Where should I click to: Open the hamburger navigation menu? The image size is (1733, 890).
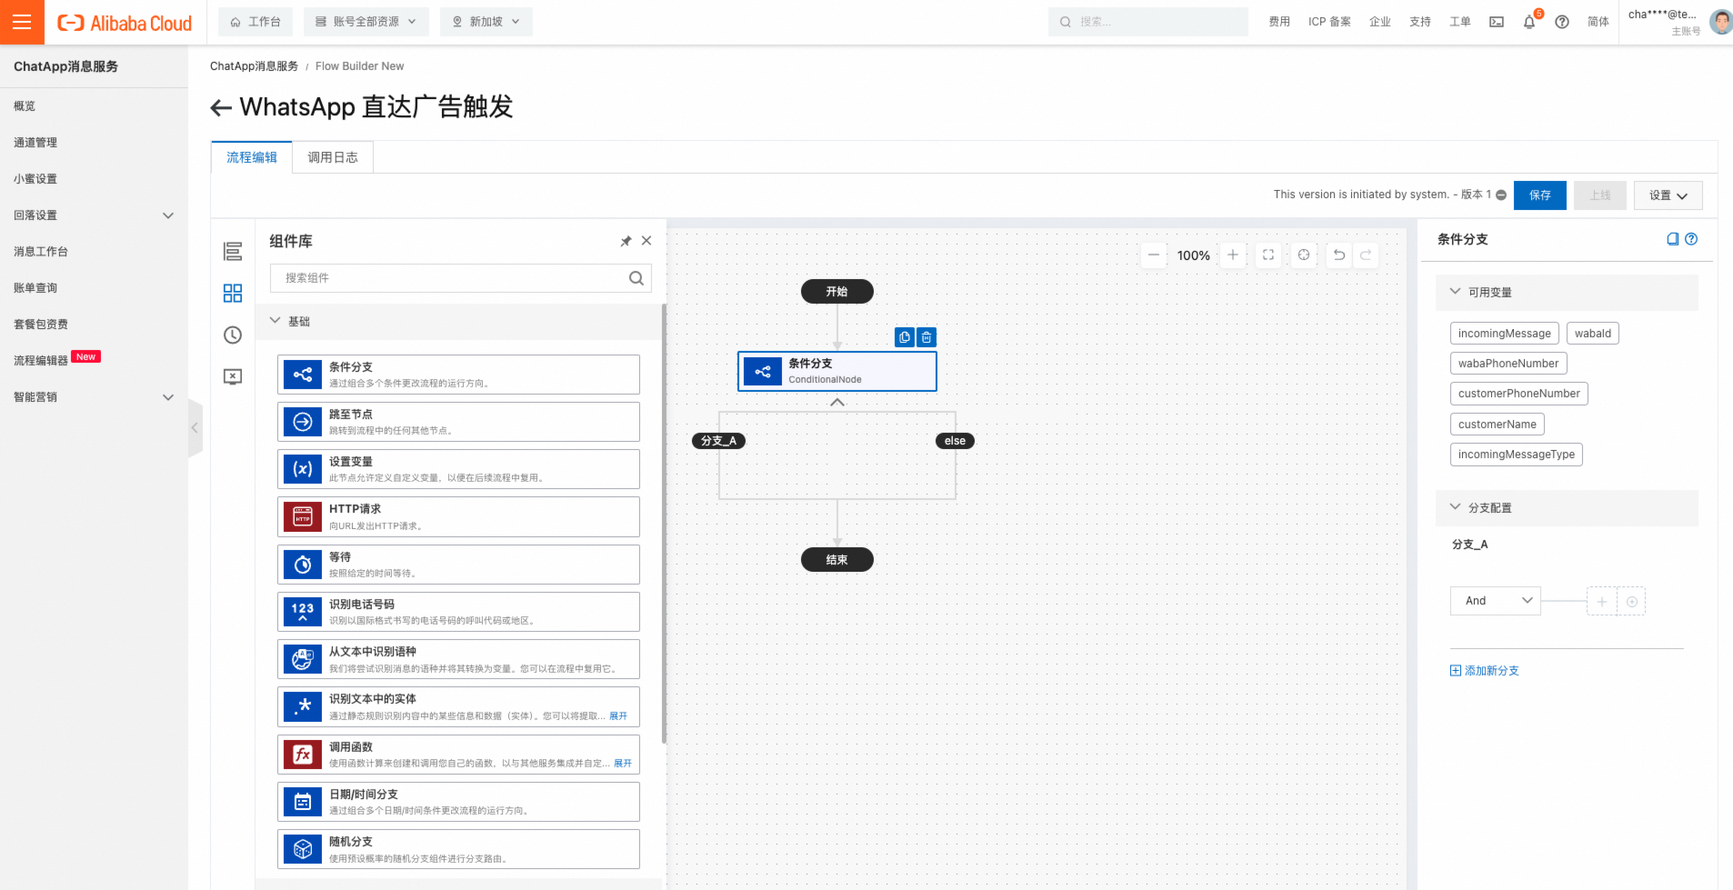tap(22, 22)
